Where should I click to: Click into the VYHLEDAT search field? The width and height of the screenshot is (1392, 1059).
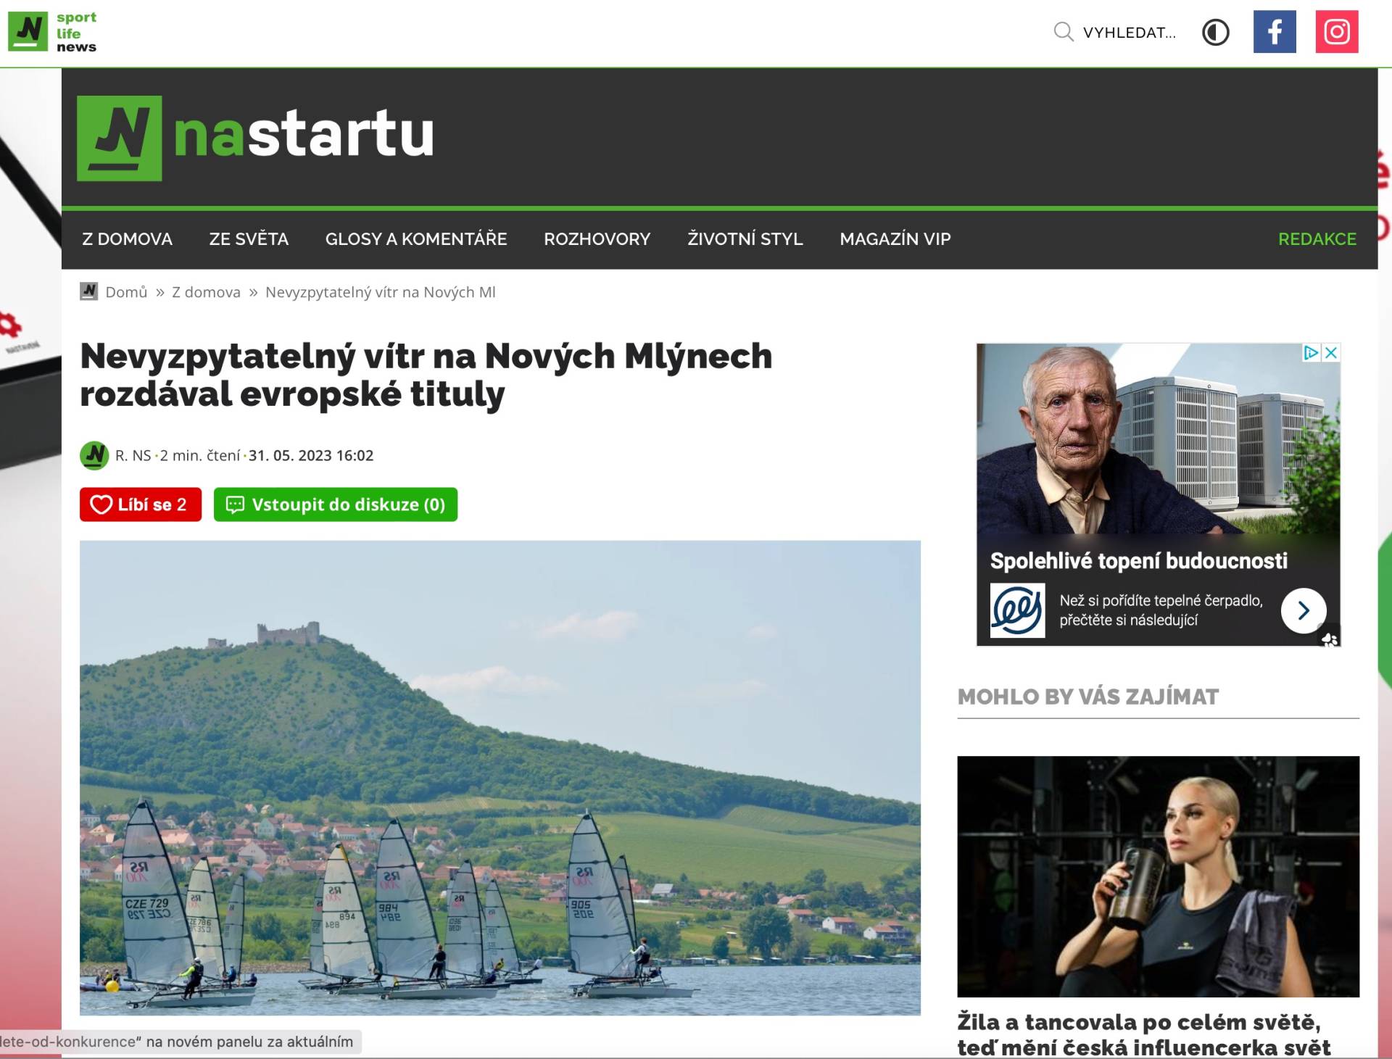(x=1129, y=33)
